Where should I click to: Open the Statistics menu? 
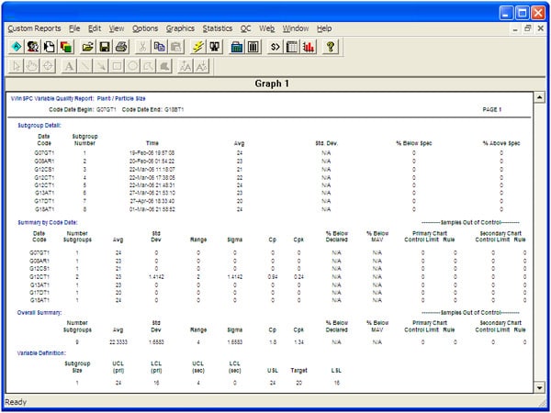coord(218,28)
